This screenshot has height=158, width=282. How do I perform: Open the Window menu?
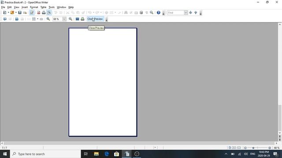click(x=61, y=7)
